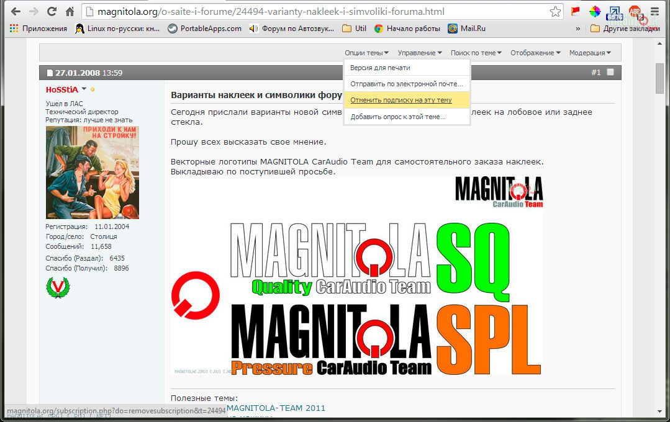Open the Начало работы bookmark
The width and height of the screenshot is (670, 422).
407,29
